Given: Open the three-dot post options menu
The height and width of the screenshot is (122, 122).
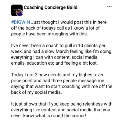Looking at the screenshot, I should (109, 7).
